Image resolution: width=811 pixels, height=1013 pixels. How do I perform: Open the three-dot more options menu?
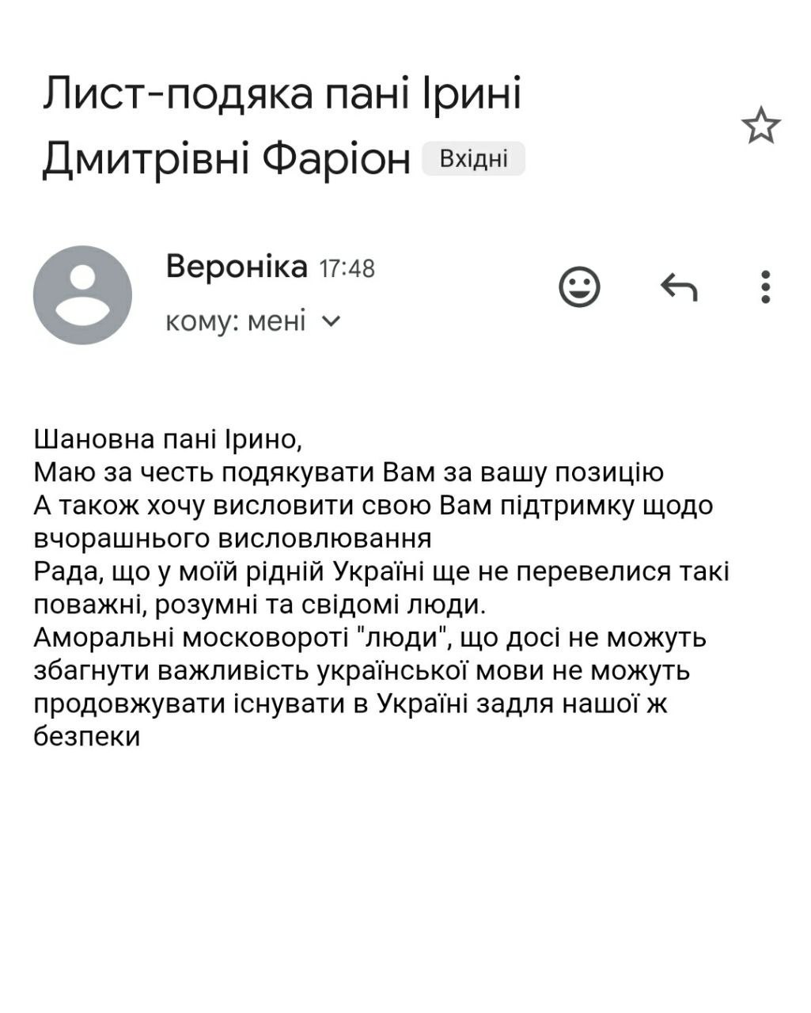(765, 287)
